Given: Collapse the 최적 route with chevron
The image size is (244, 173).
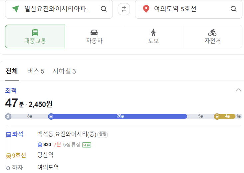Looking at the screenshot, I should coord(238,90).
